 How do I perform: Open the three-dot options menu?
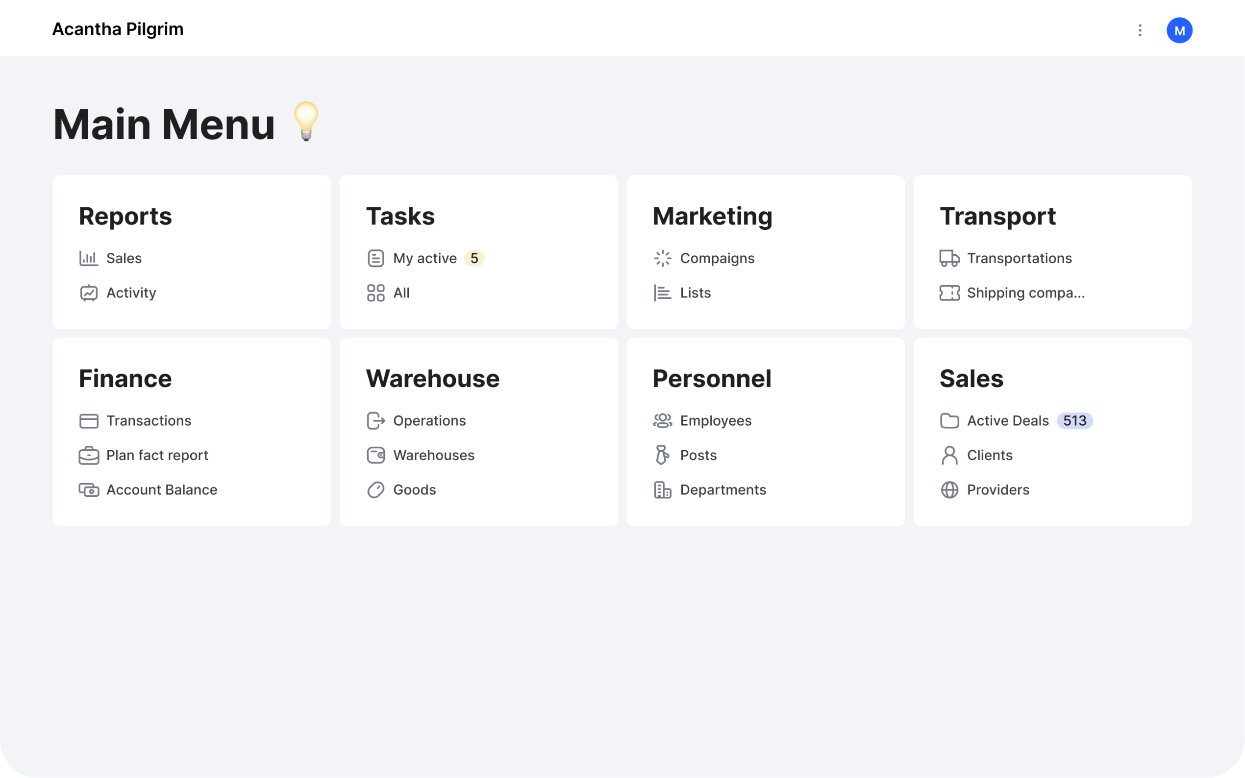(1140, 30)
